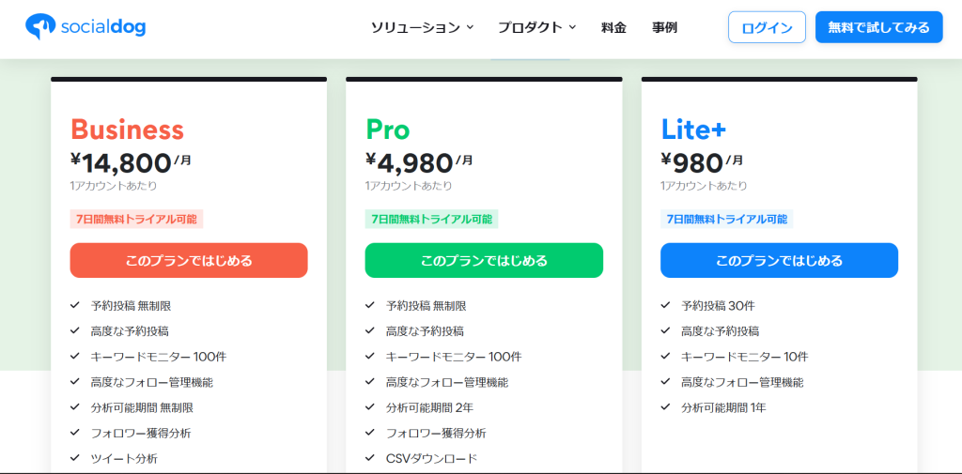
Task: Click checkmark icon beside Pro CSVダウンロード
Action: click(x=370, y=457)
